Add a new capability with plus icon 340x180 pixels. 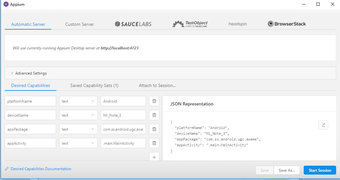[x=154, y=157]
